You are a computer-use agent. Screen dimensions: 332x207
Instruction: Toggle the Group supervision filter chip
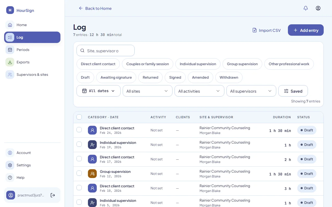(242, 64)
